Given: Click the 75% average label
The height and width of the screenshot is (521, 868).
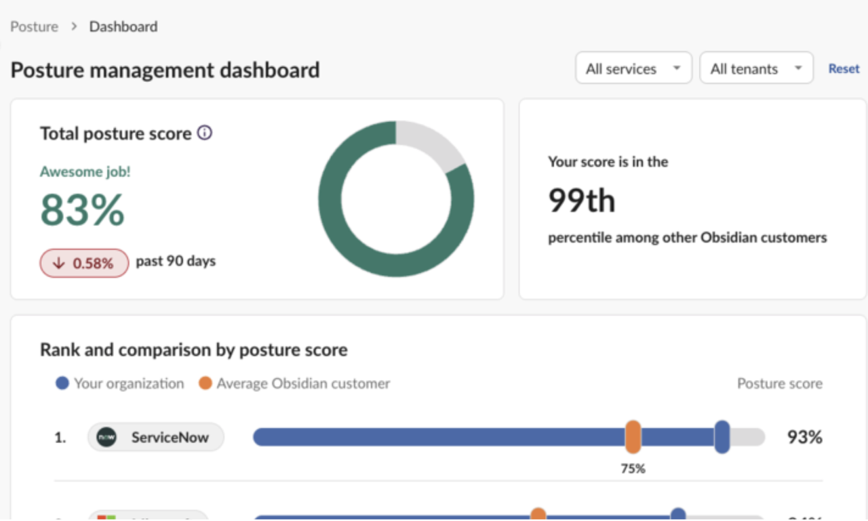Looking at the screenshot, I should click(633, 468).
